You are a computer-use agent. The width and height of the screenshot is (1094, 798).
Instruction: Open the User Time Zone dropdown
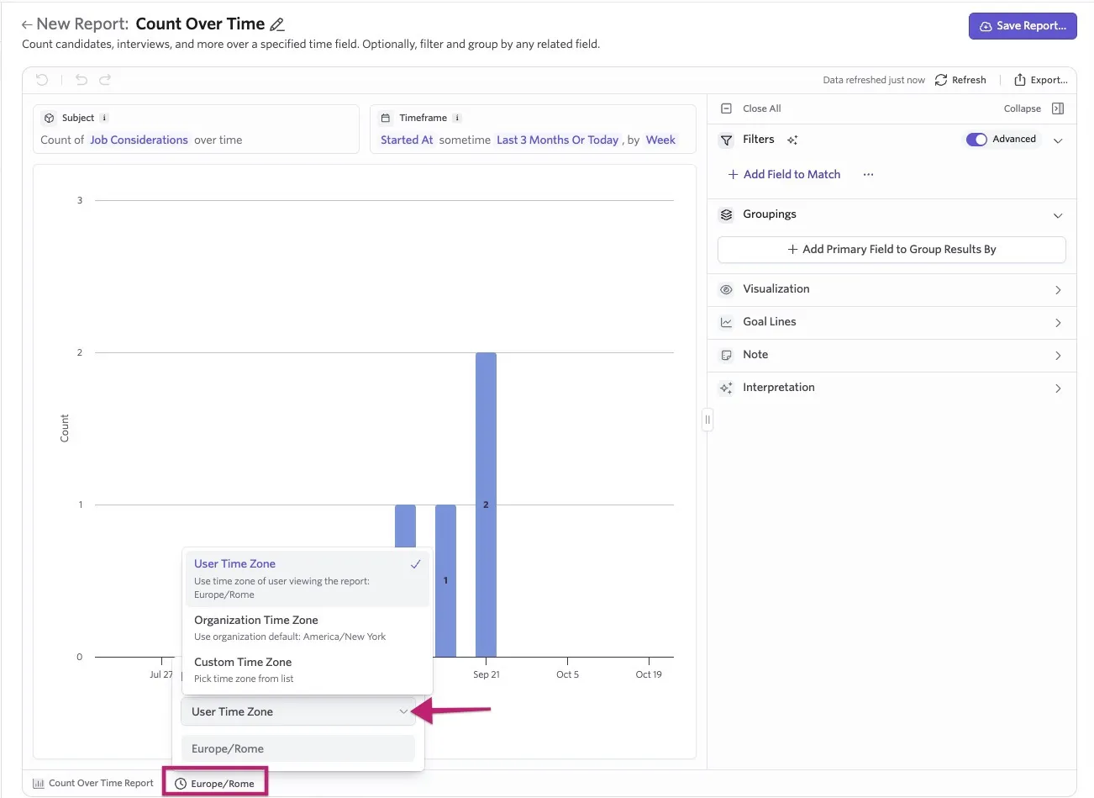(x=298, y=711)
